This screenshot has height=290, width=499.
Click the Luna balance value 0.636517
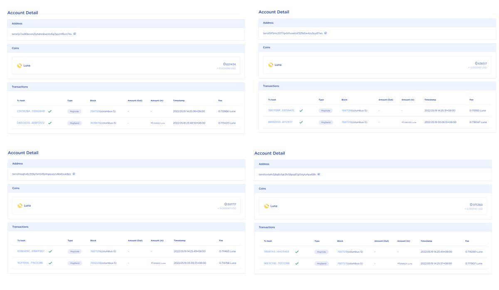[481, 64]
